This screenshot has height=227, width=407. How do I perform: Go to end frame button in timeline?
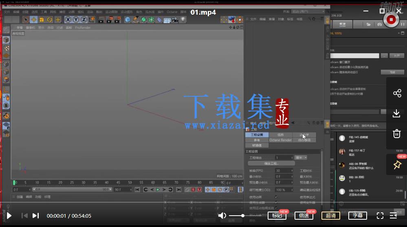(178, 190)
